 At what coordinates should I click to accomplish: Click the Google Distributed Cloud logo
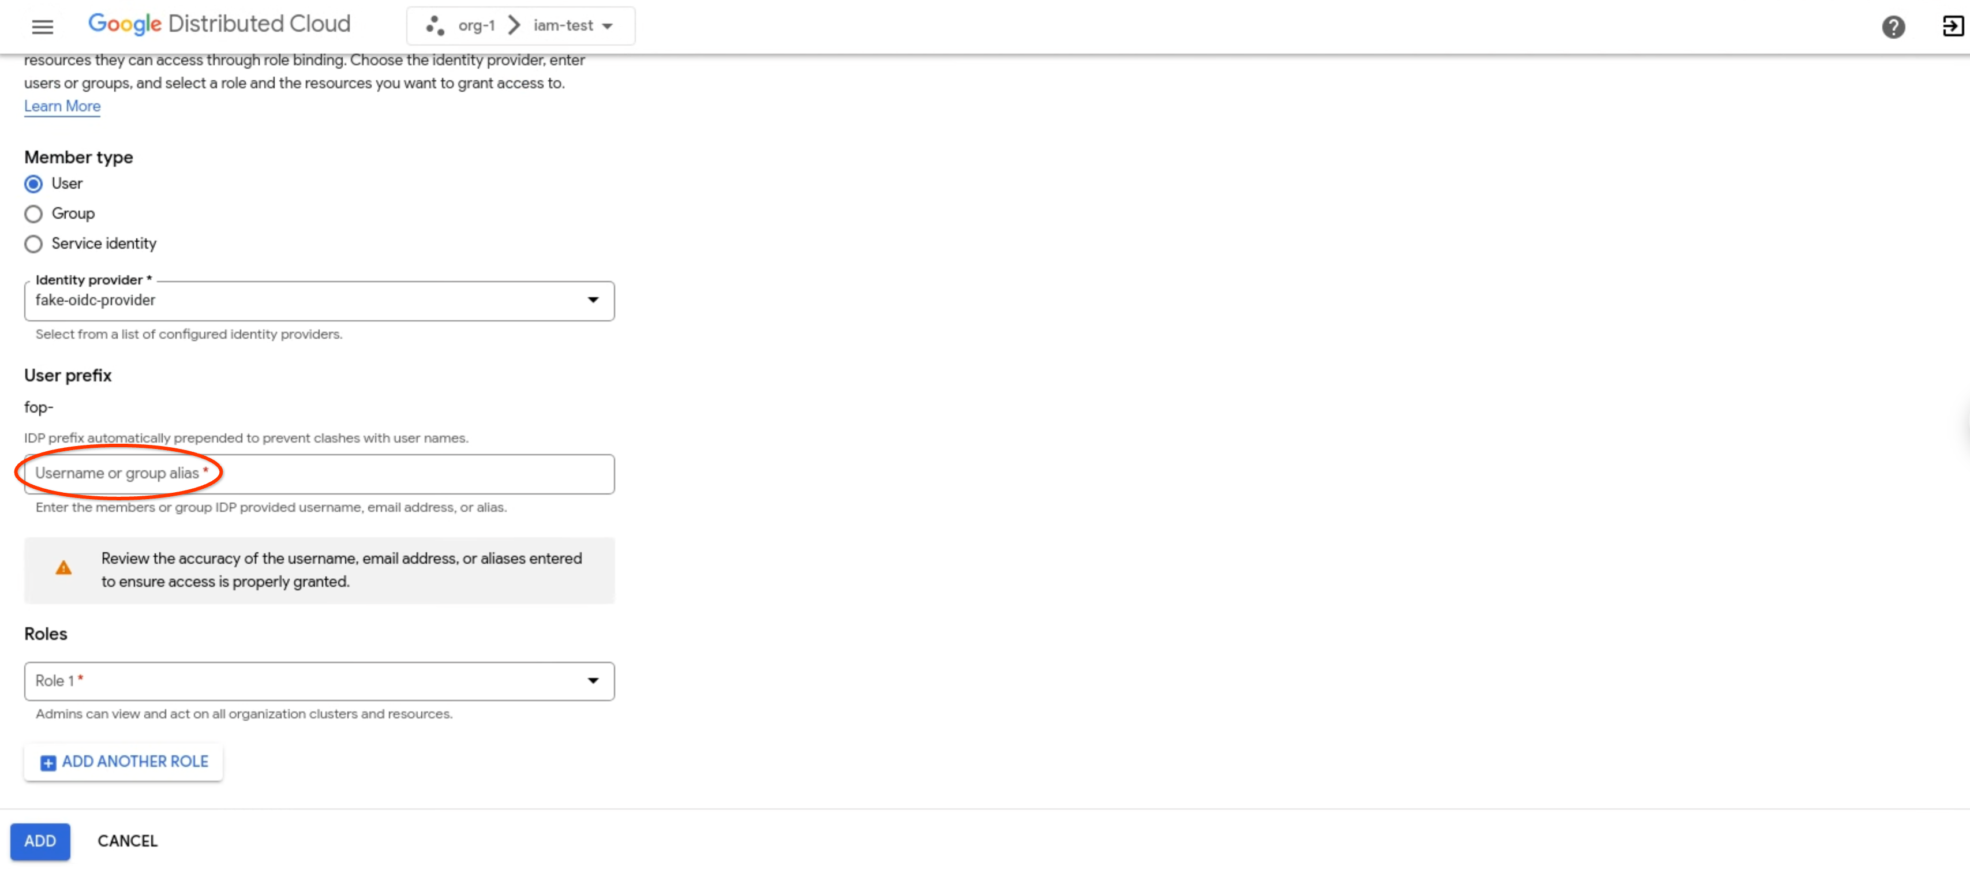(219, 24)
